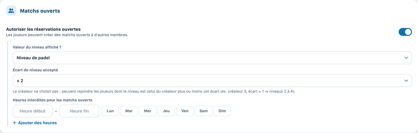
Task: Select the Dim day button
Action: (x=222, y=111)
